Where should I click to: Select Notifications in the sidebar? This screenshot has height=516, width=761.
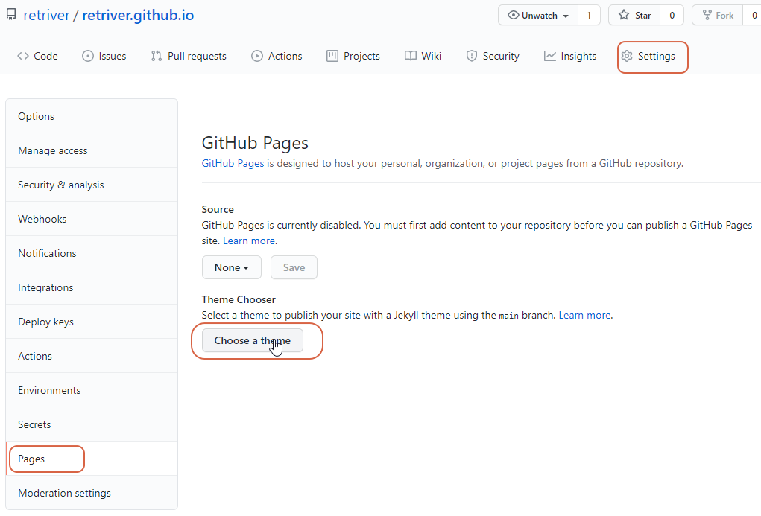(92, 253)
